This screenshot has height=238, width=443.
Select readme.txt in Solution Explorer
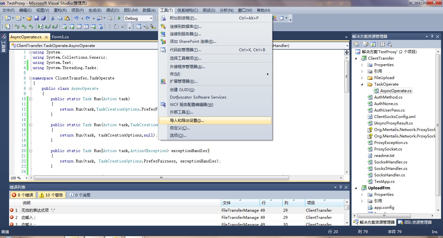click(384, 156)
